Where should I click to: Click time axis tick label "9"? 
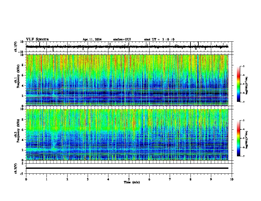211,179
